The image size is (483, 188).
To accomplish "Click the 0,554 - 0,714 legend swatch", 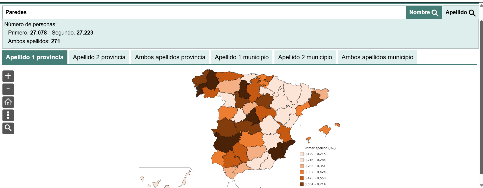I will (302, 184).
